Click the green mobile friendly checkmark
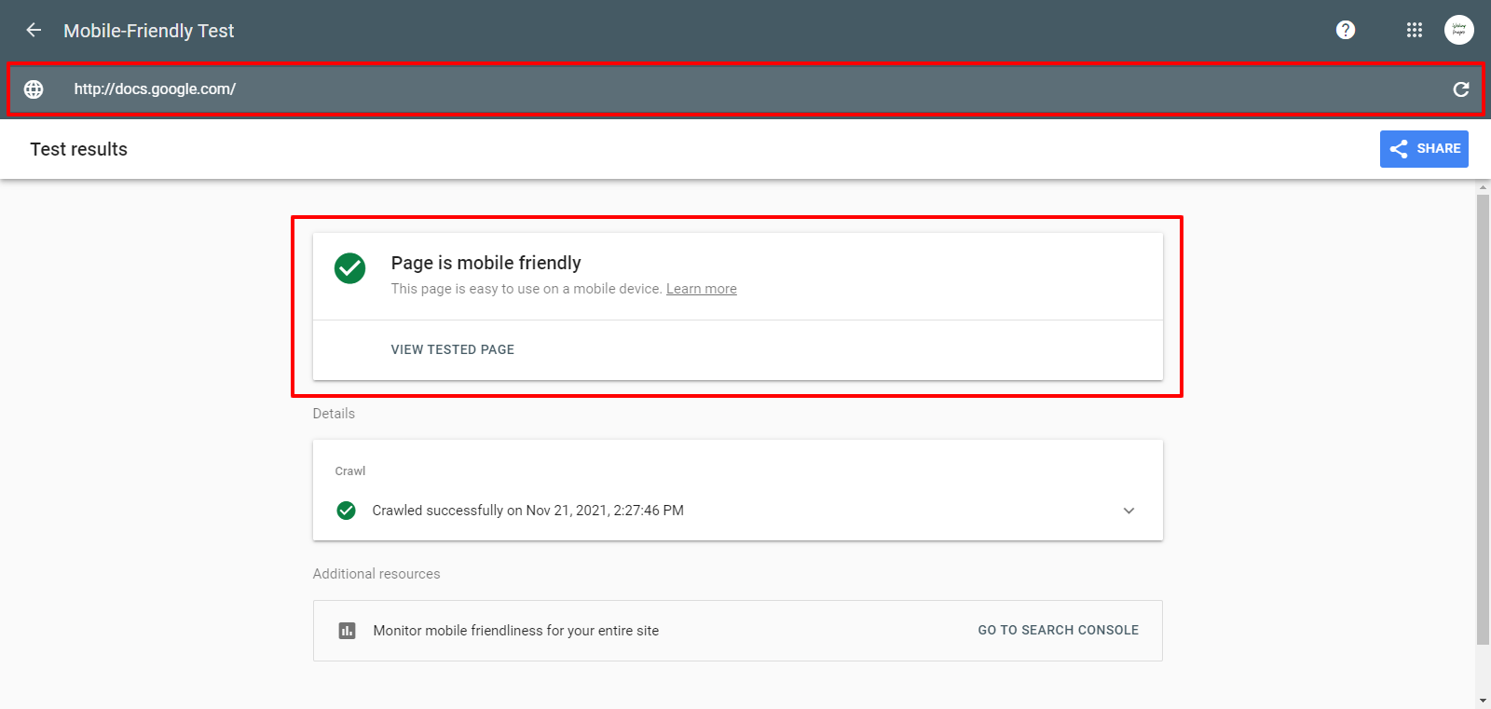The image size is (1491, 709). point(350,268)
